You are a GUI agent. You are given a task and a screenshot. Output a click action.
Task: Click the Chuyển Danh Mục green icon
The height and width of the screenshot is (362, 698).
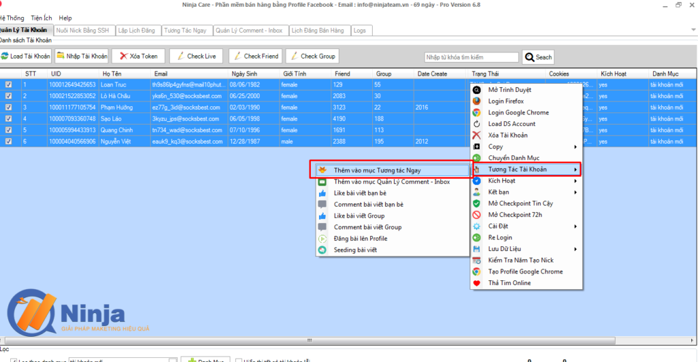click(476, 158)
